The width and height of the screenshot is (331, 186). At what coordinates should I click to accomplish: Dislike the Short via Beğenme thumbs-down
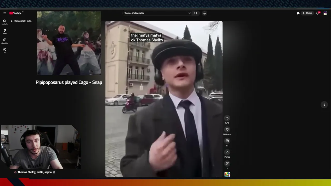coord(227,129)
